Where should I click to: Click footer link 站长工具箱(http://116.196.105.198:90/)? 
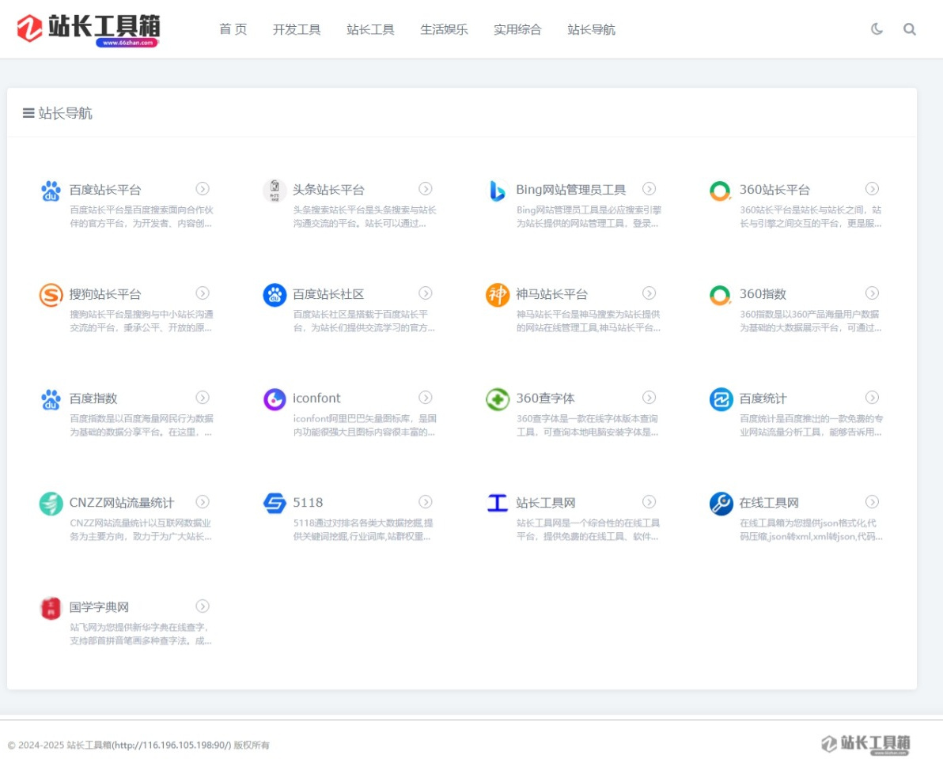149,746
